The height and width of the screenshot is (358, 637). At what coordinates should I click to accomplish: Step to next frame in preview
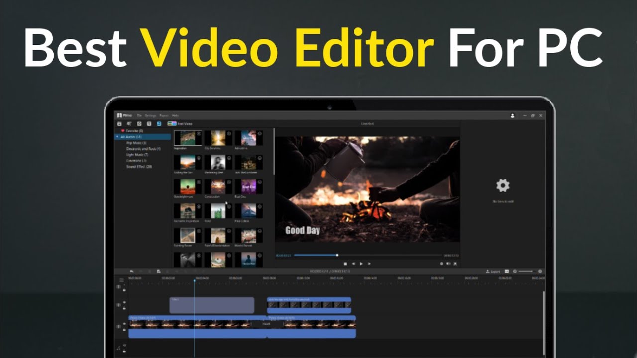pyautogui.click(x=369, y=264)
